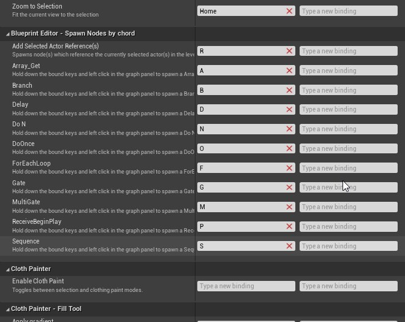Screen dimensions: 405x322
Task: Select the ForEachLoop command label
Action: [x=31, y=164]
